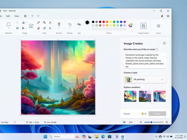The image size is (187, 140).
Task: Click the Cancel link in Image Creator
Action: tap(127, 114)
